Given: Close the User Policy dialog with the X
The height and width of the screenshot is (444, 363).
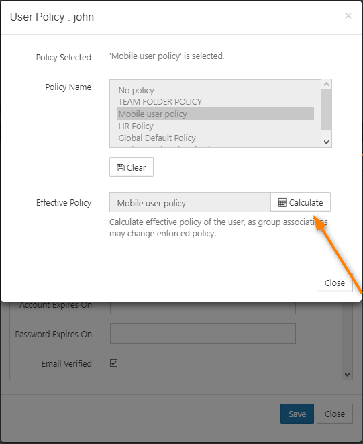Looking at the screenshot, I should 348,16.
